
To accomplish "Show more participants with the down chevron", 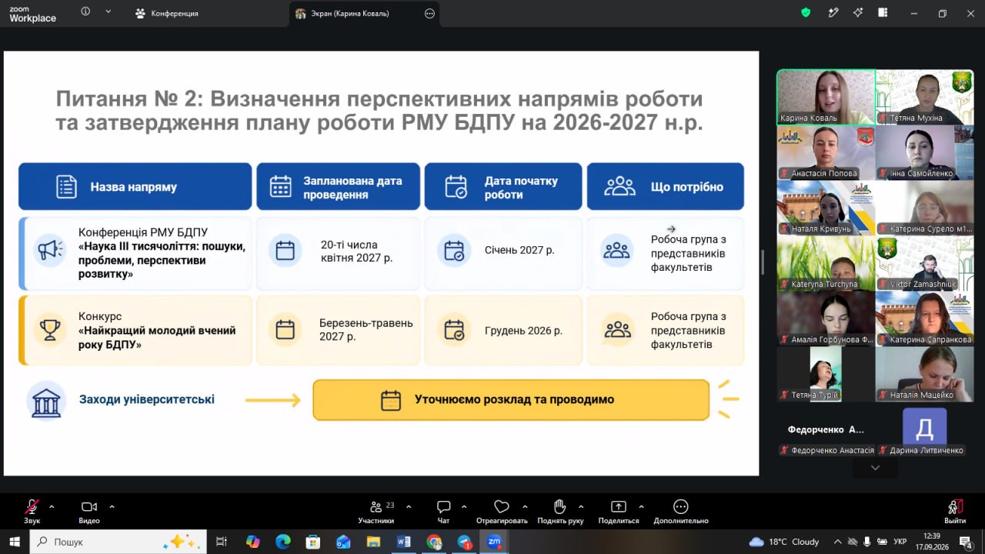I will click(x=875, y=468).
